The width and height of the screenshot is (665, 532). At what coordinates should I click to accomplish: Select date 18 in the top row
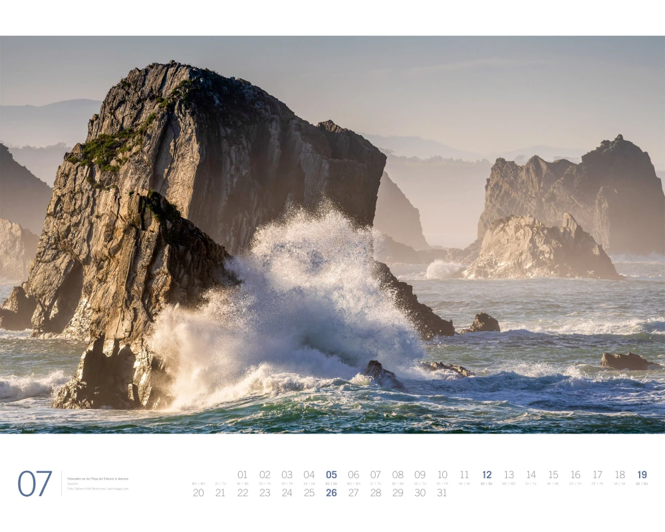620,475
